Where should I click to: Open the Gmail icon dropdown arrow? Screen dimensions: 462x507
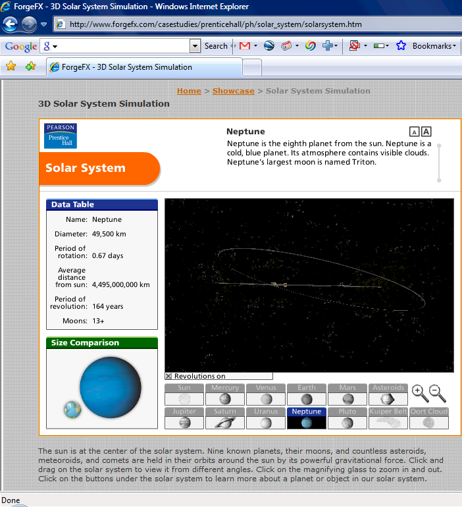255,46
